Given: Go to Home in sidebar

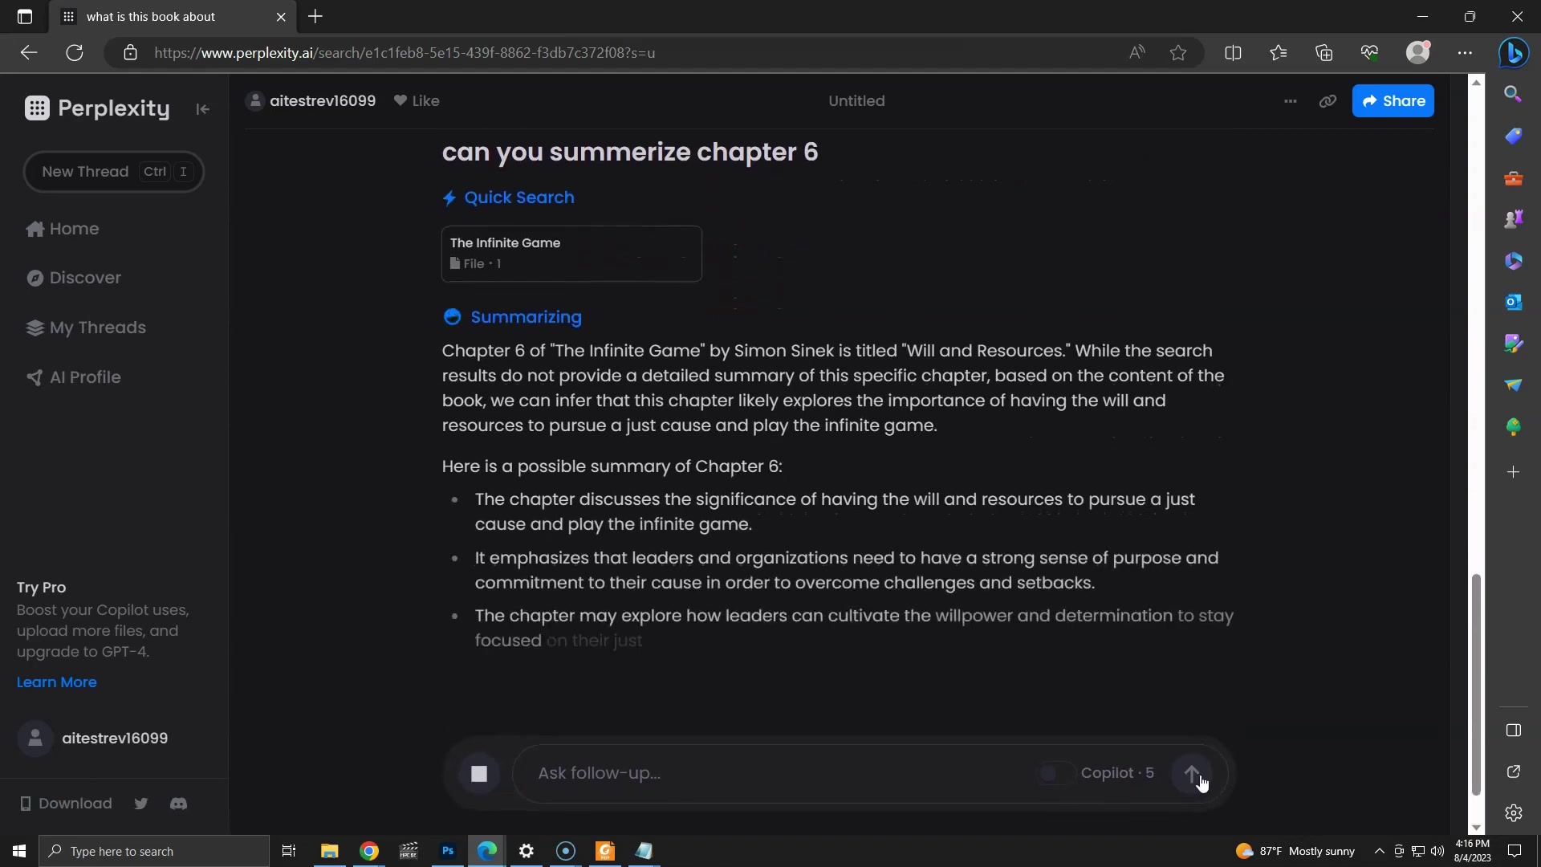Looking at the screenshot, I should (63, 229).
